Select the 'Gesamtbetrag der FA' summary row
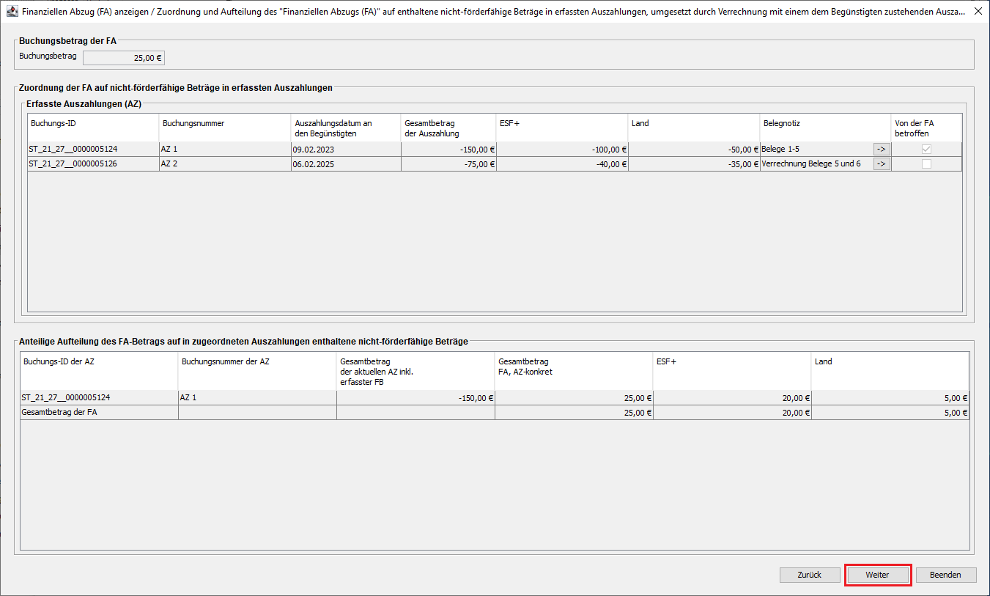 [x=98, y=413]
